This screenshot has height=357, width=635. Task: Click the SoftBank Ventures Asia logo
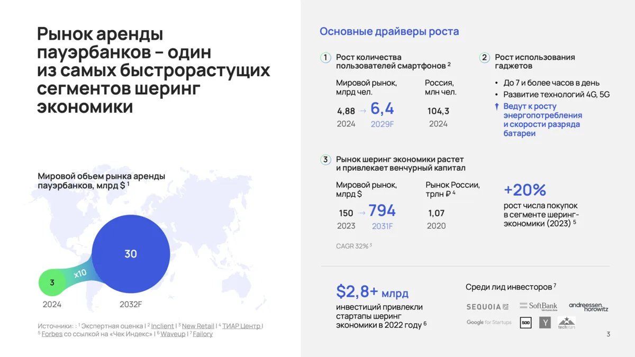click(538, 306)
